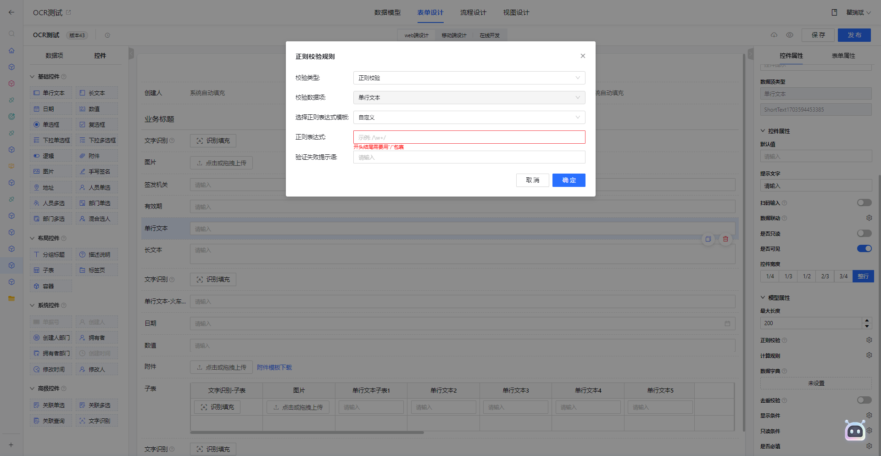Open the 正则校验 settings gear
This screenshot has width=881, height=456.
click(x=869, y=340)
